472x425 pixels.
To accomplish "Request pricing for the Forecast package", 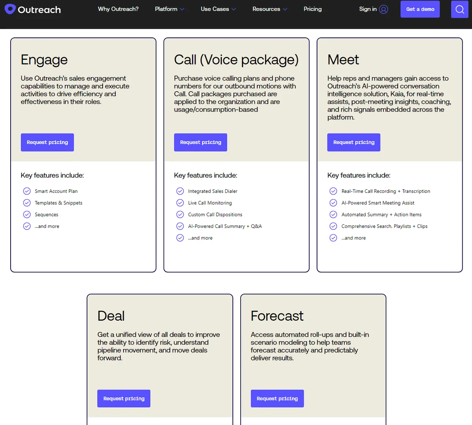I will (277, 399).
